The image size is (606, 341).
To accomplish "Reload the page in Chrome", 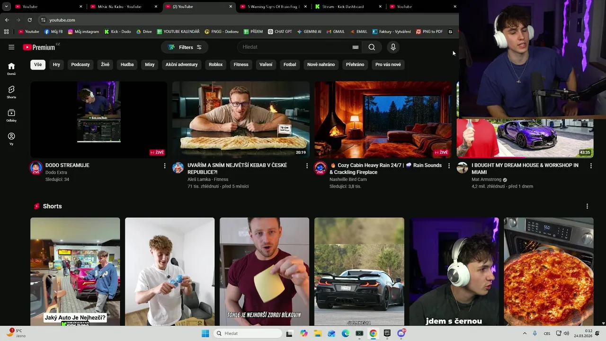I will 29,20.
